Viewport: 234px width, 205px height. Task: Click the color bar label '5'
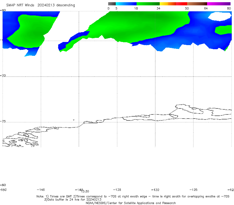point(116,8)
